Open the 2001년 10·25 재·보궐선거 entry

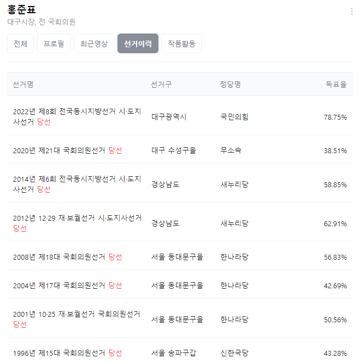77,319
